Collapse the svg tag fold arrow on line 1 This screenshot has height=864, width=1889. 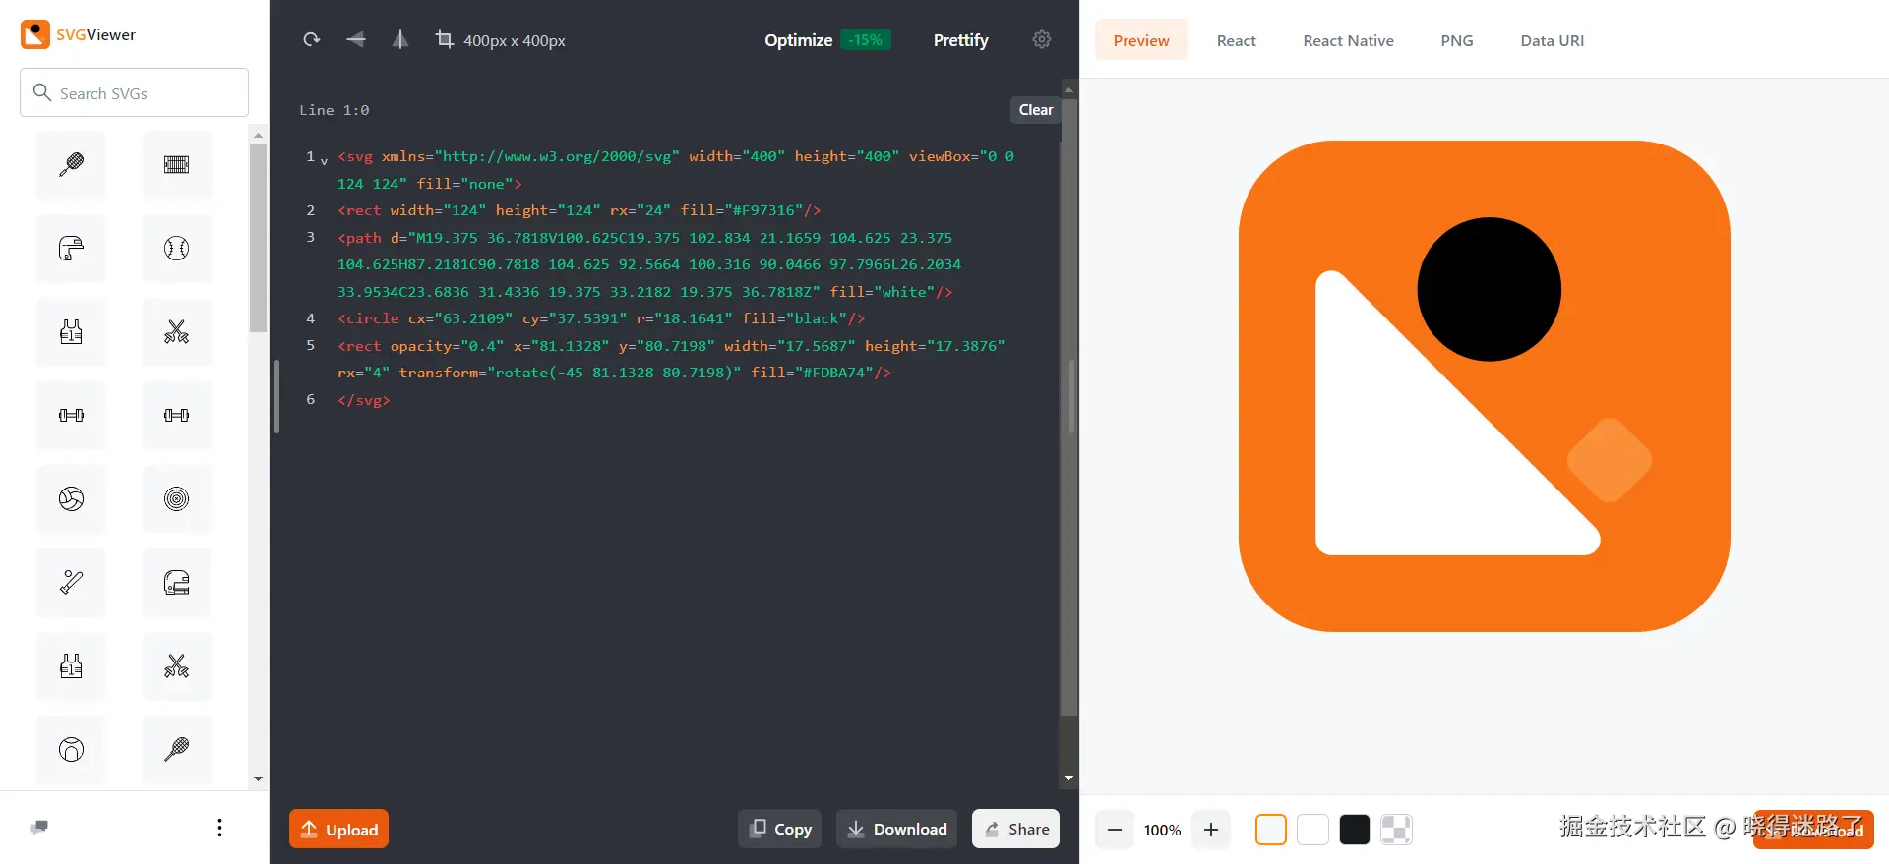pyautogui.click(x=324, y=161)
